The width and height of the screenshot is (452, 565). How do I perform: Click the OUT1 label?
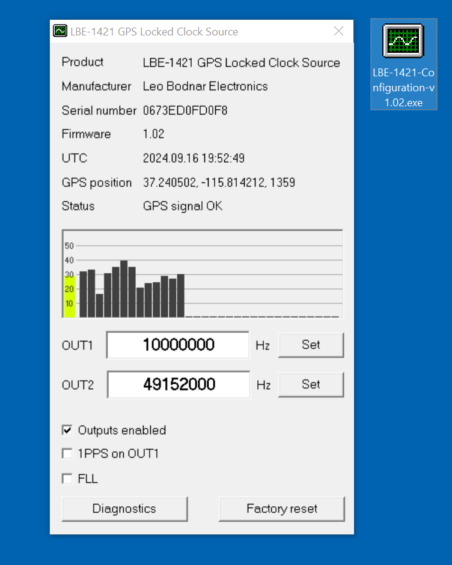click(77, 346)
